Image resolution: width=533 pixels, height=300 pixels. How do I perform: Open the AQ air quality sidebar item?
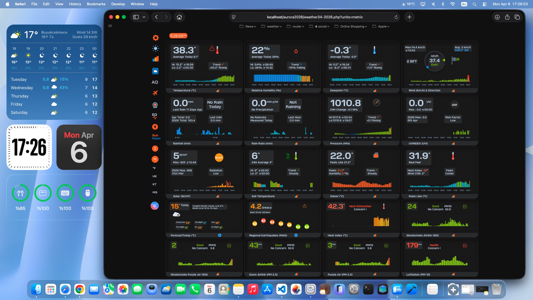click(155, 82)
